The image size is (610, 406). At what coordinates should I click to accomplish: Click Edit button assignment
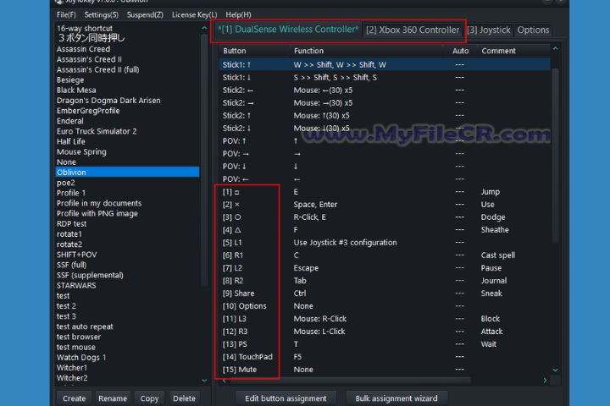click(x=286, y=398)
